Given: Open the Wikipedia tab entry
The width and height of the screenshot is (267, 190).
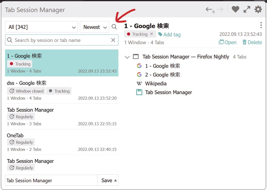Looking at the screenshot, I should (156, 84).
